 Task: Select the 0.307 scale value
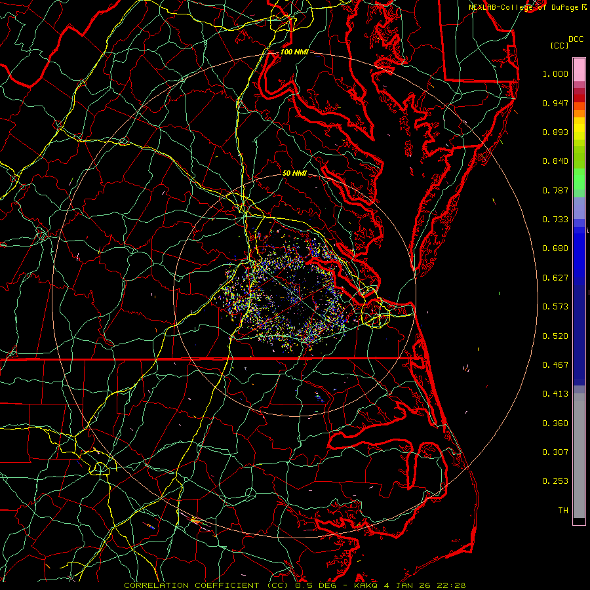(555, 452)
